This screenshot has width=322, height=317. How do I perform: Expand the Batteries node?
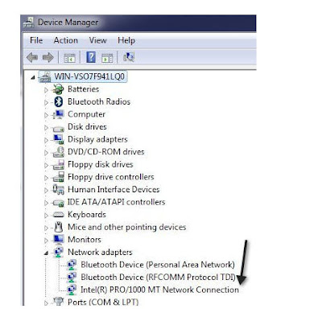coord(46,90)
